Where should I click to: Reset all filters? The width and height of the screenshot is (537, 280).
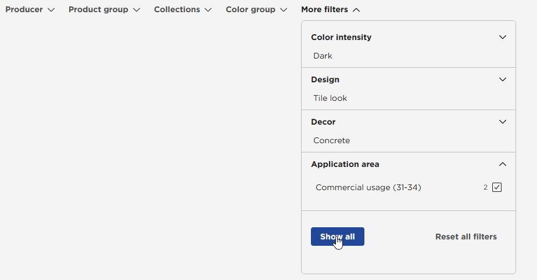(466, 237)
